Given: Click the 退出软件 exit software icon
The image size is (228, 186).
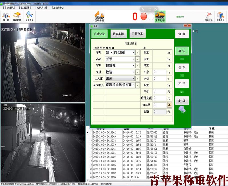Looking at the screenshot, I should click(x=209, y=17).
